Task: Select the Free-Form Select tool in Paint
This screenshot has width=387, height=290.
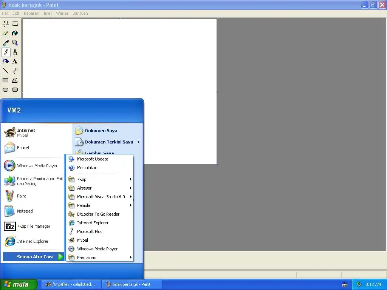Action: [x=5, y=24]
